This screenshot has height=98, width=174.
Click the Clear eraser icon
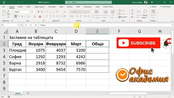pos(132,17)
